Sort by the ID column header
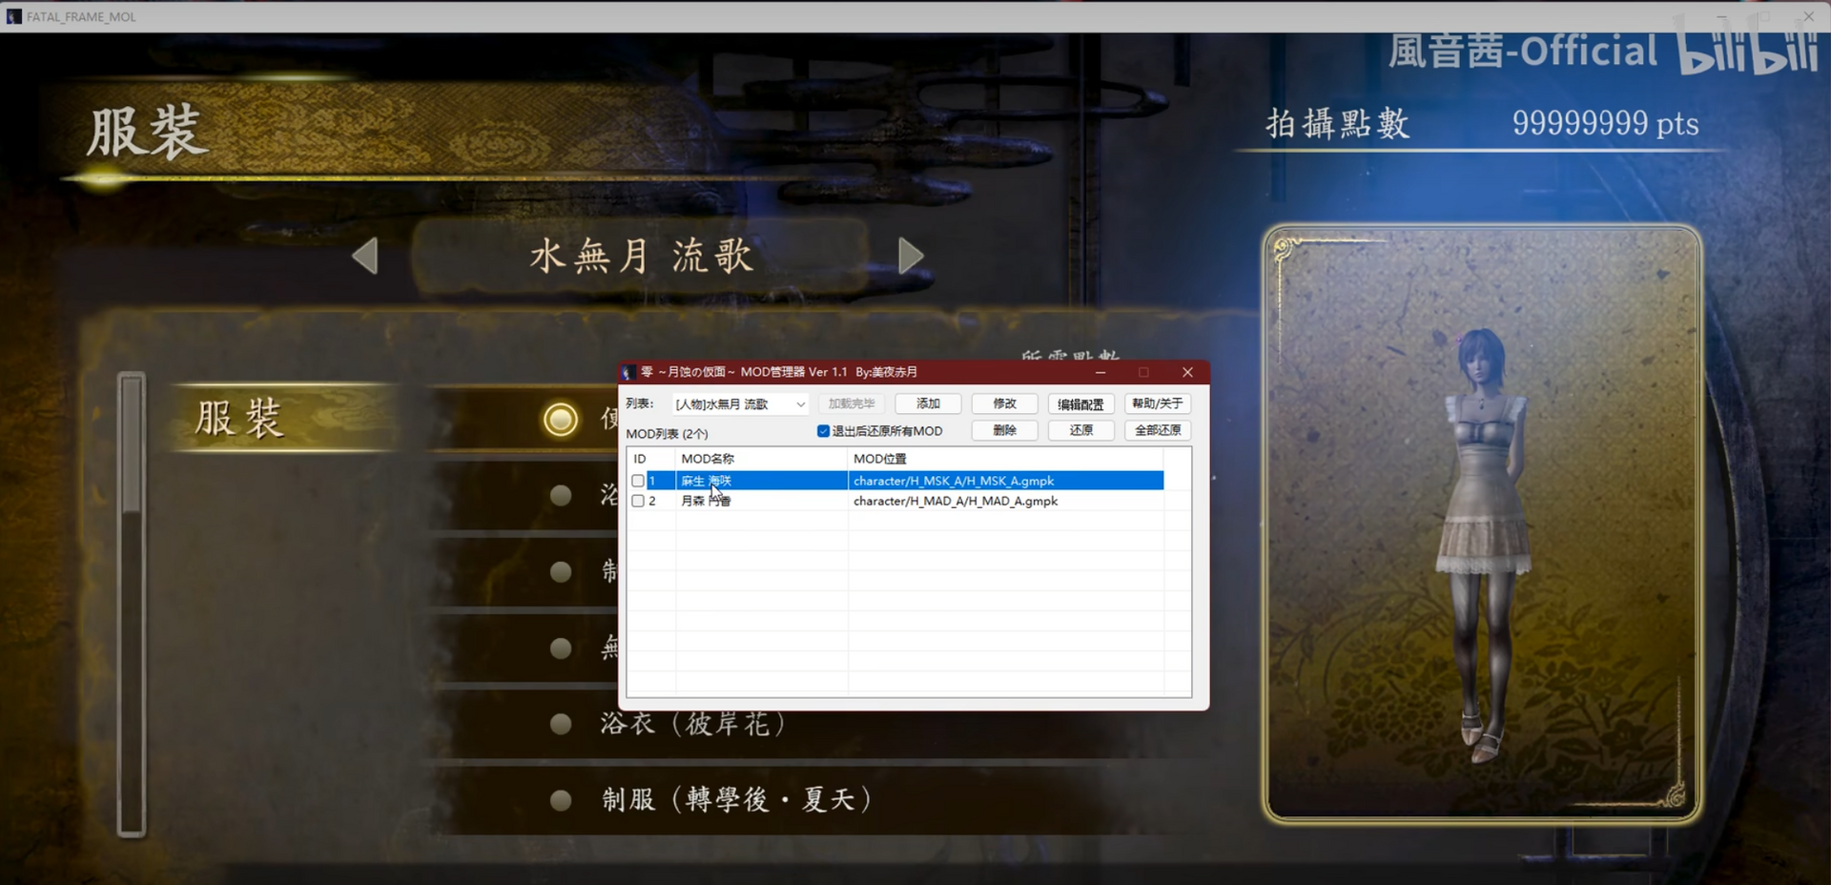Image resolution: width=1831 pixels, height=885 pixels. point(651,459)
